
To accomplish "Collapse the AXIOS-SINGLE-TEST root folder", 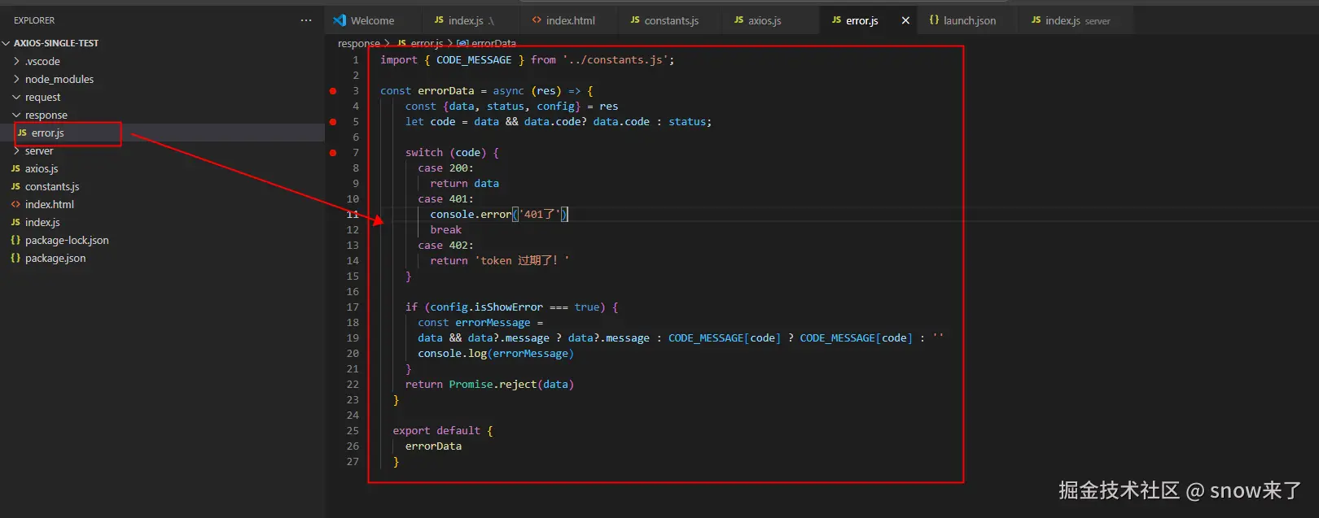I will pos(55,43).
